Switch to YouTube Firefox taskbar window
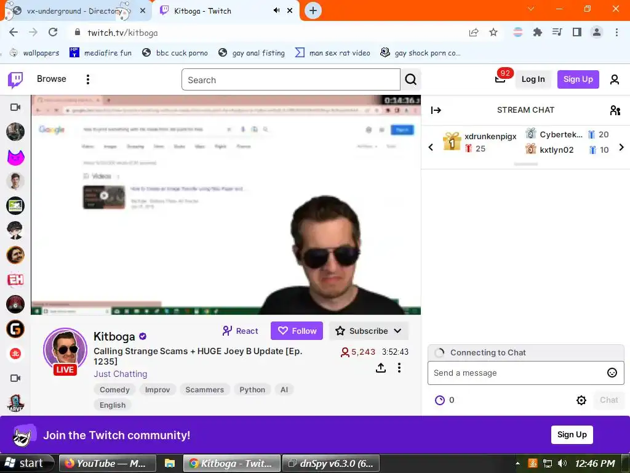The image size is (630, 473). (x=107, y=463)
